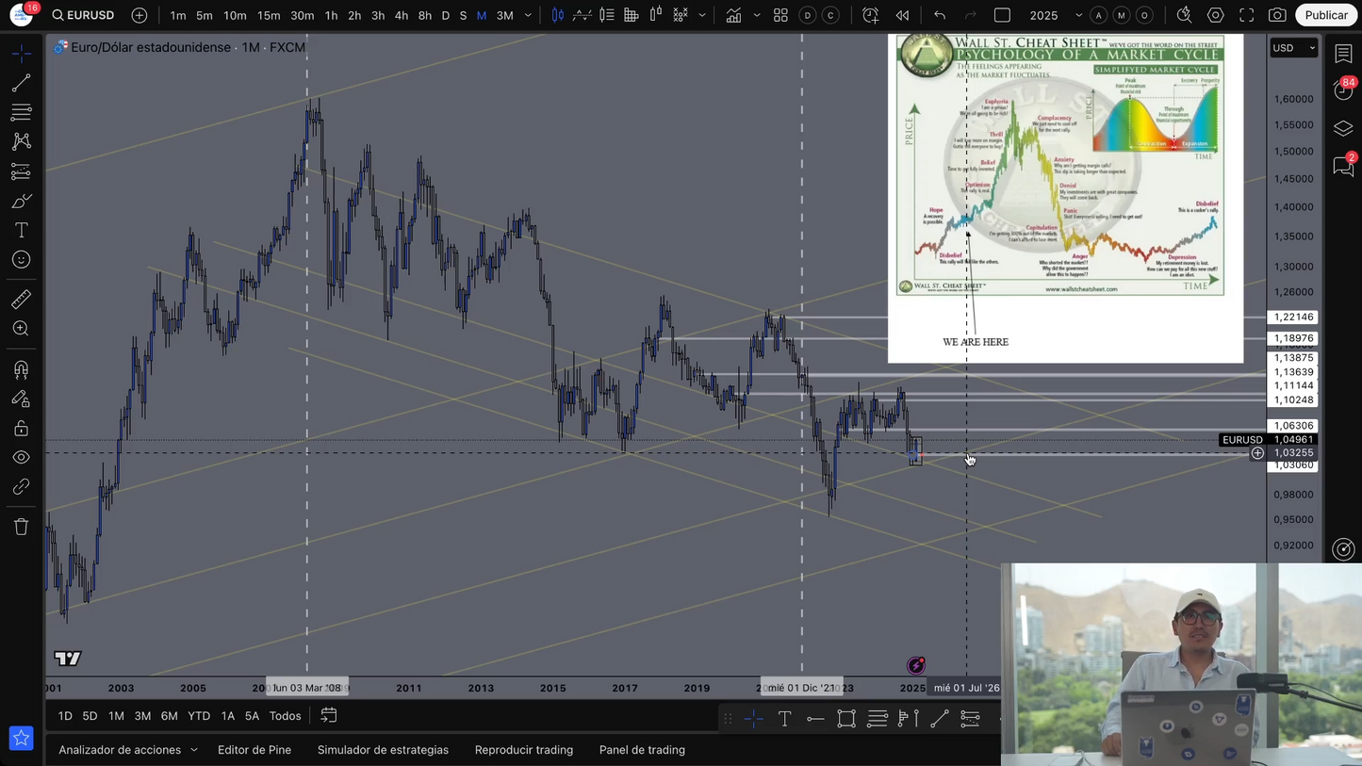Toggle lock all drawings

[21, 429]
